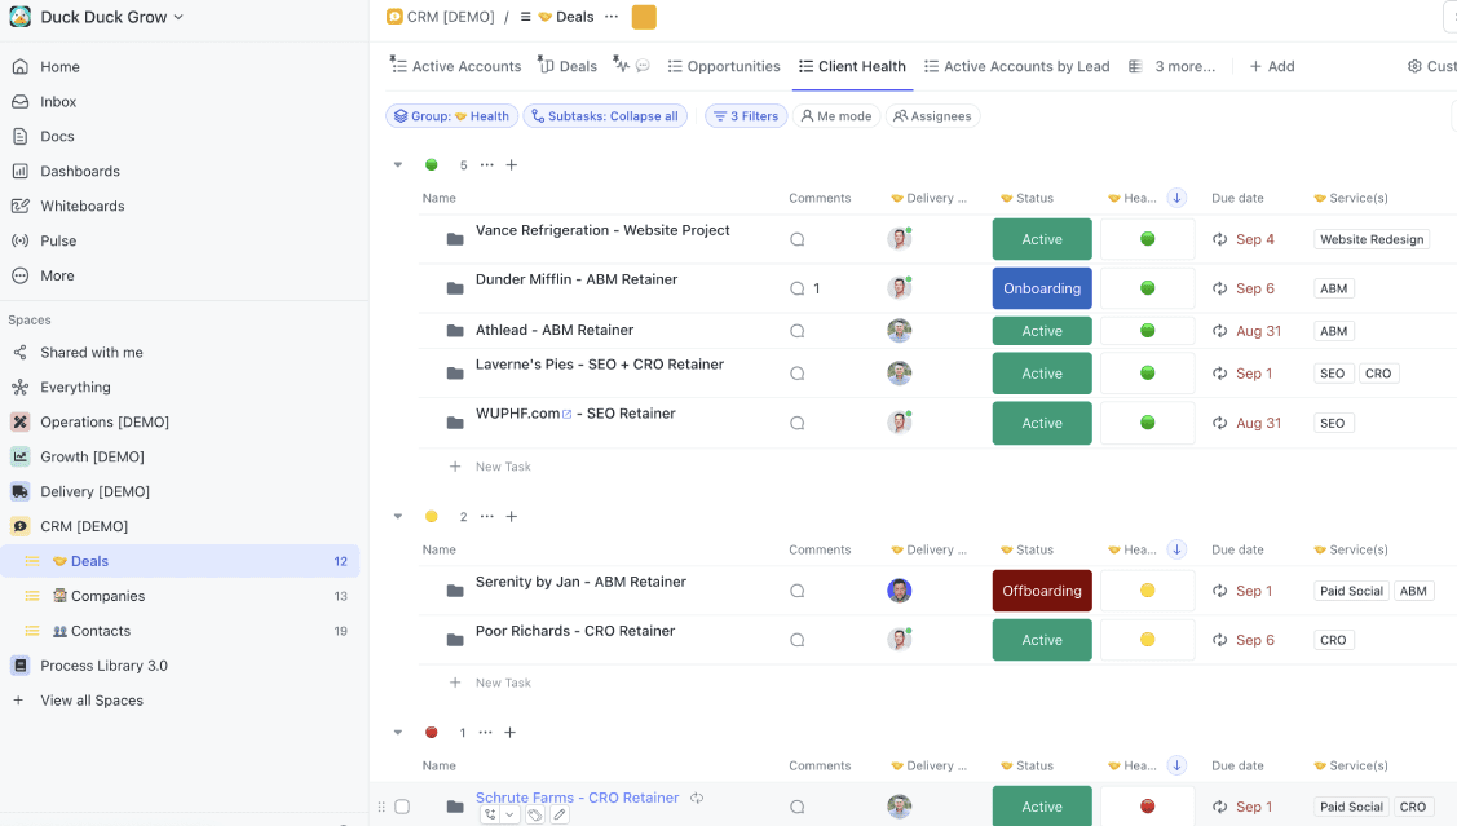Viewport: 1457px width, 826px height.
Task: Click the Process Library 3.0 icon
Action: point(20,666)
